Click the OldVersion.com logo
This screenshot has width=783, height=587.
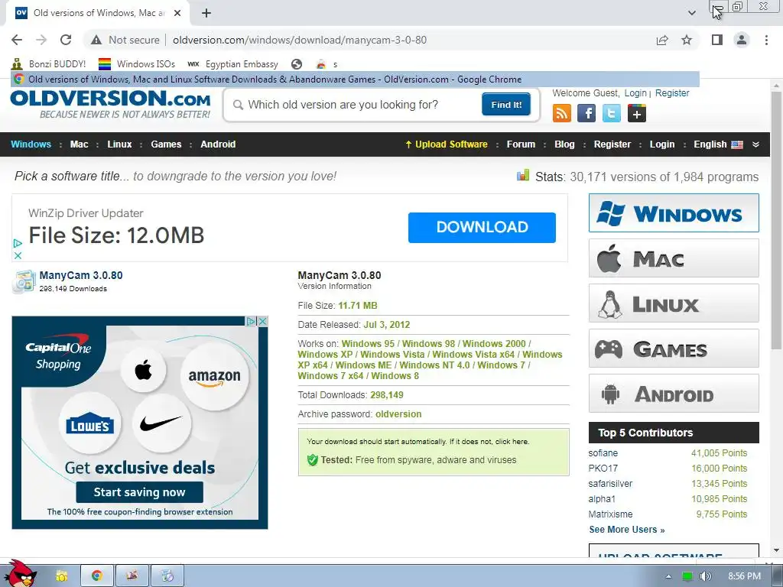click(x=110, y=104)
